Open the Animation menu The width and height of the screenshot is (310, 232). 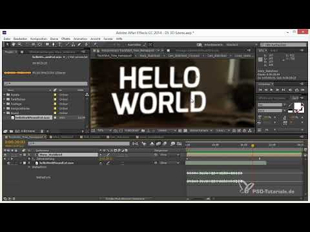[x=81, y=39]
